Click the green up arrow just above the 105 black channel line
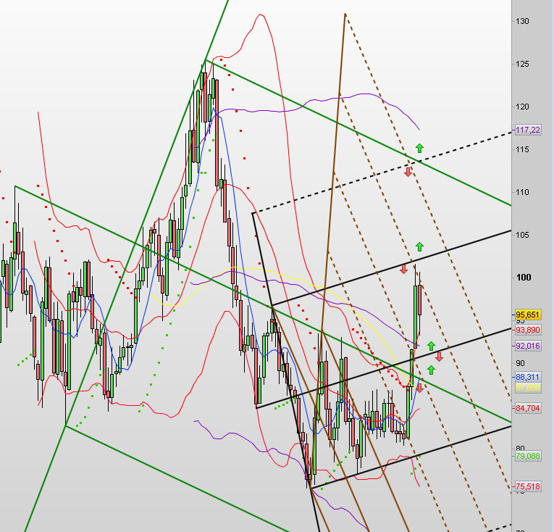Viewport: 554px width, 532px height. pyautogui.click(x=419, y=246)
